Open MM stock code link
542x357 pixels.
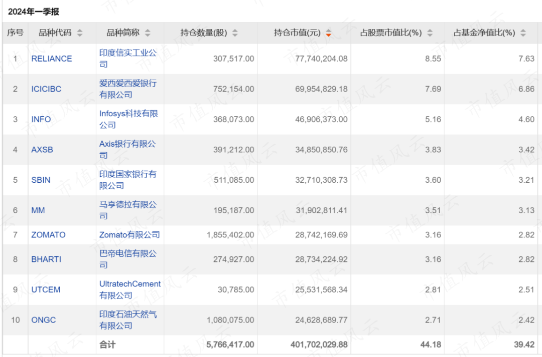coord(38,210)
